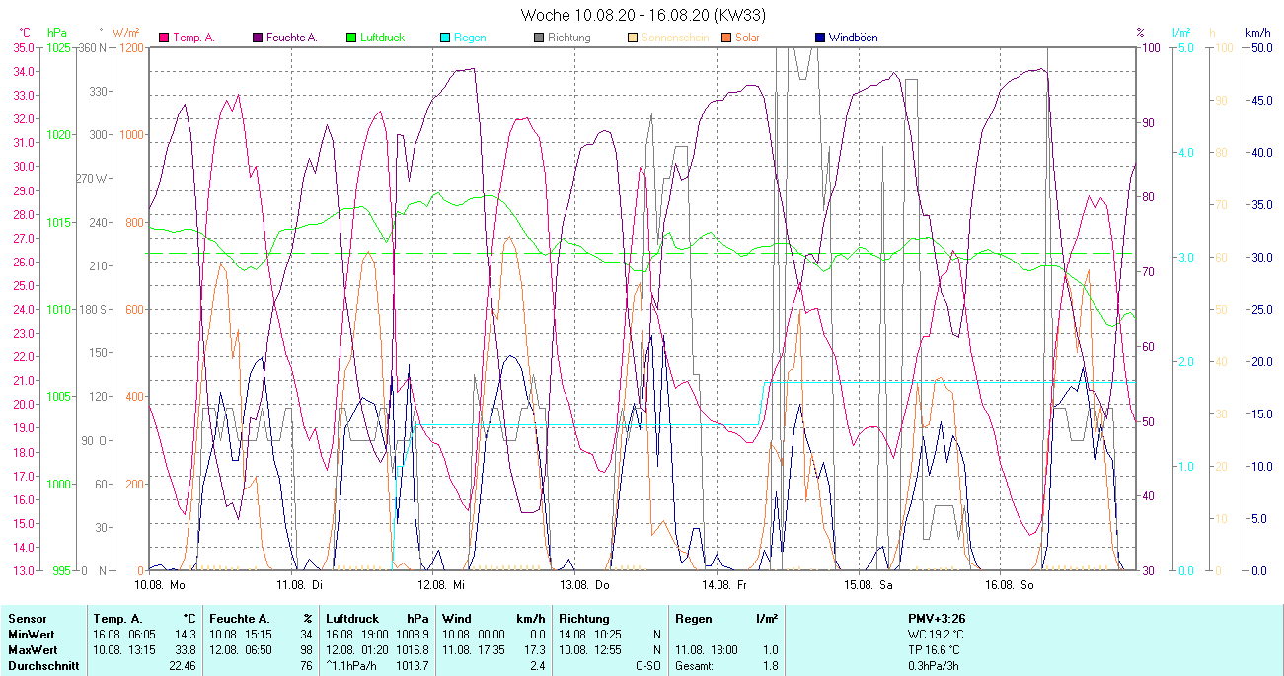Image resolution: width=1284 pixels, height=676 pixels.
Task: Click the '180 S' wind direction axis label
Action: click(94, 309)
